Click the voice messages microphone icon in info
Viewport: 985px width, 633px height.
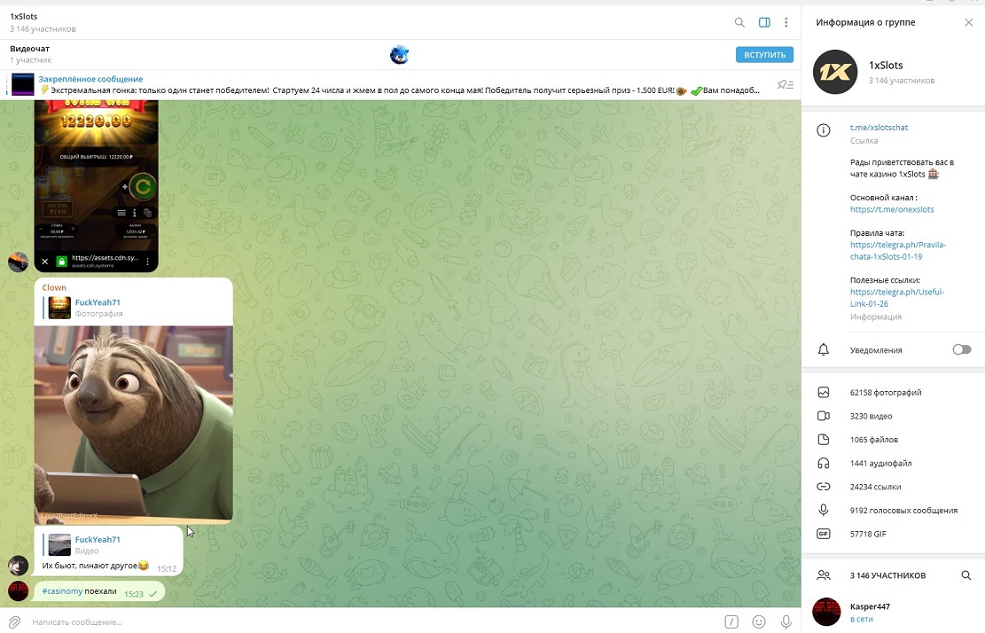pyautogui.click(x=823, y=510)
